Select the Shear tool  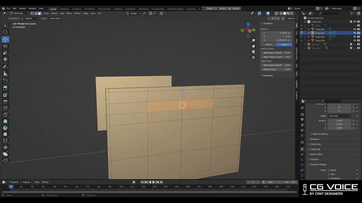[x=5, y=154]
